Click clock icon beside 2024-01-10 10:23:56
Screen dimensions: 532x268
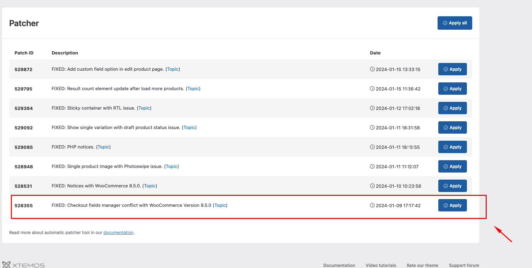[372, 186]
